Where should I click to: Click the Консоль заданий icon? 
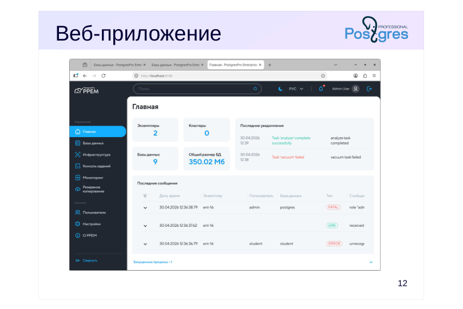click(x=78, y=166)
